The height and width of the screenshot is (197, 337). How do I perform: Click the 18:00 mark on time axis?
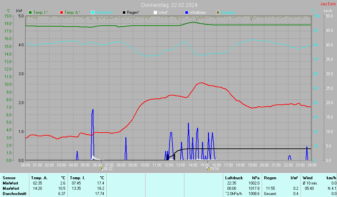(240, 165)
